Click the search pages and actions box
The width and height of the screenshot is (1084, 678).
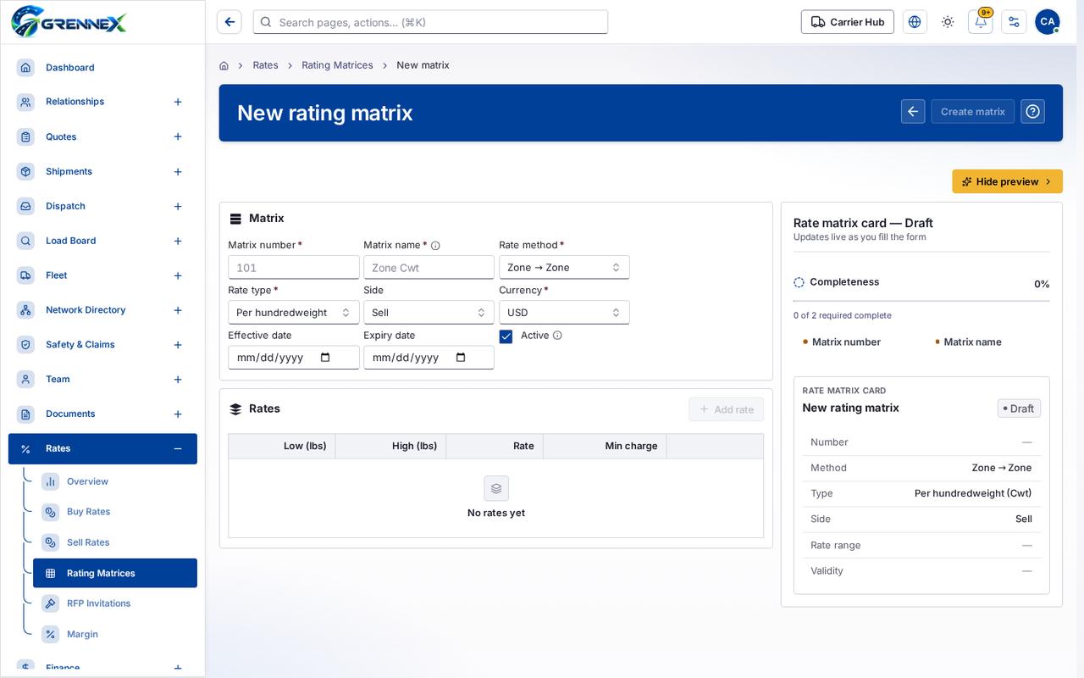(x=430, y=22)
